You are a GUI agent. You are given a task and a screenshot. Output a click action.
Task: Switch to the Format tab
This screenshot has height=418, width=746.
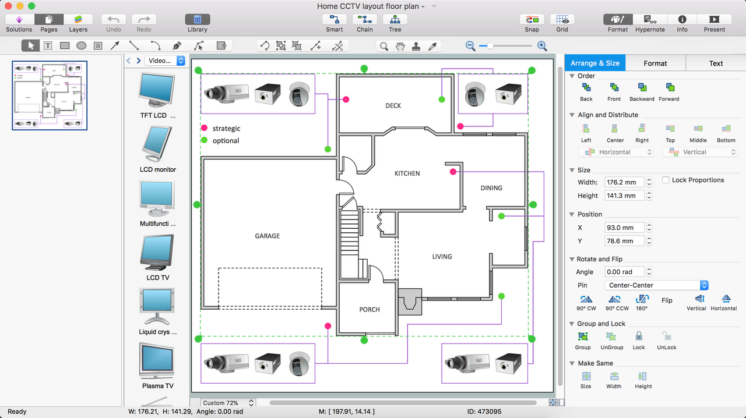[x=655, y=63]
